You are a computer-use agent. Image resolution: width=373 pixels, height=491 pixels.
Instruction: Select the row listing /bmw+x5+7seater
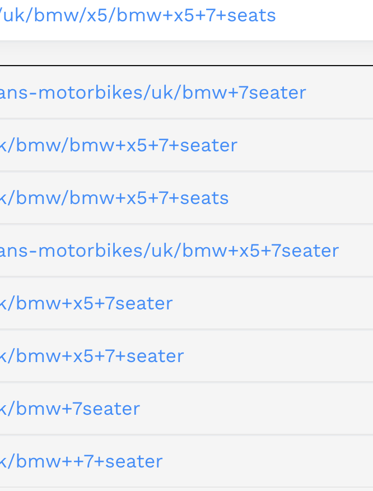click(x=186, y=303)
